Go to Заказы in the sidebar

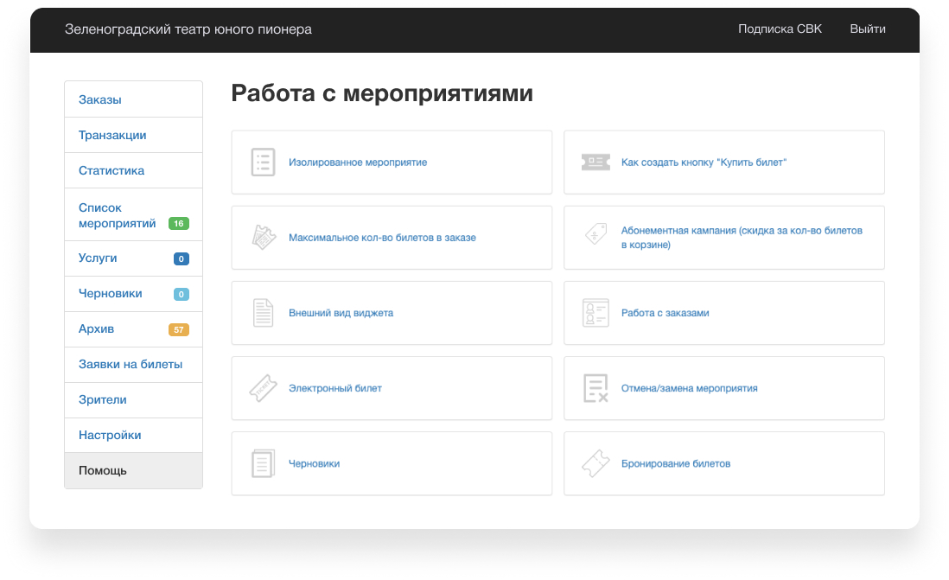133,99
